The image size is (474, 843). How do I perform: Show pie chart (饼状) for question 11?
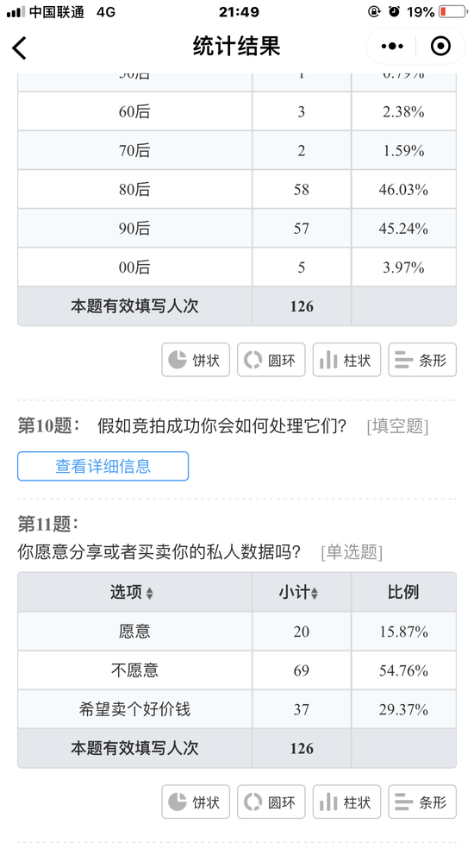tap(196, 802)
